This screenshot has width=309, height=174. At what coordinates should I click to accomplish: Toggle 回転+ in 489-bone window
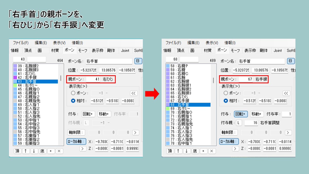click(241, 114)
